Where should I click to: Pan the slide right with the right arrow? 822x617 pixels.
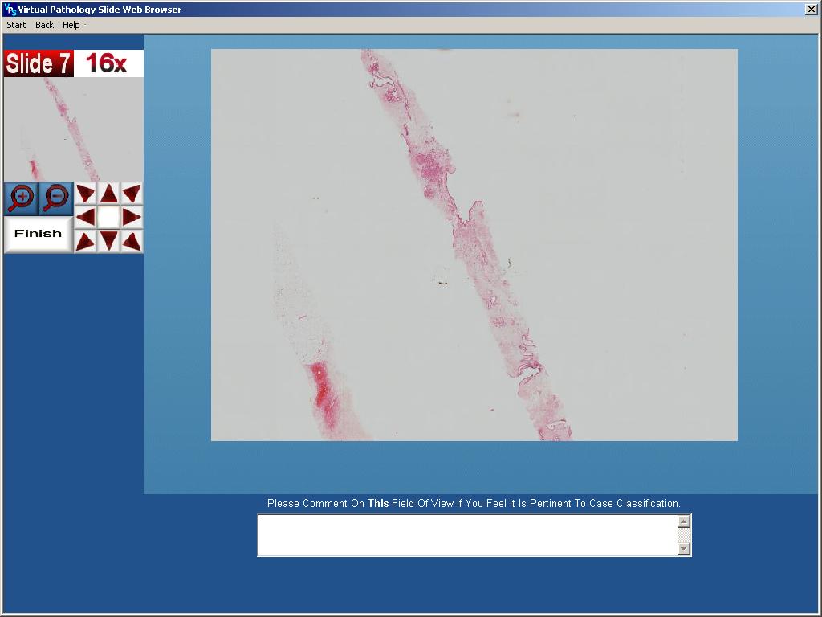(132, 217)
